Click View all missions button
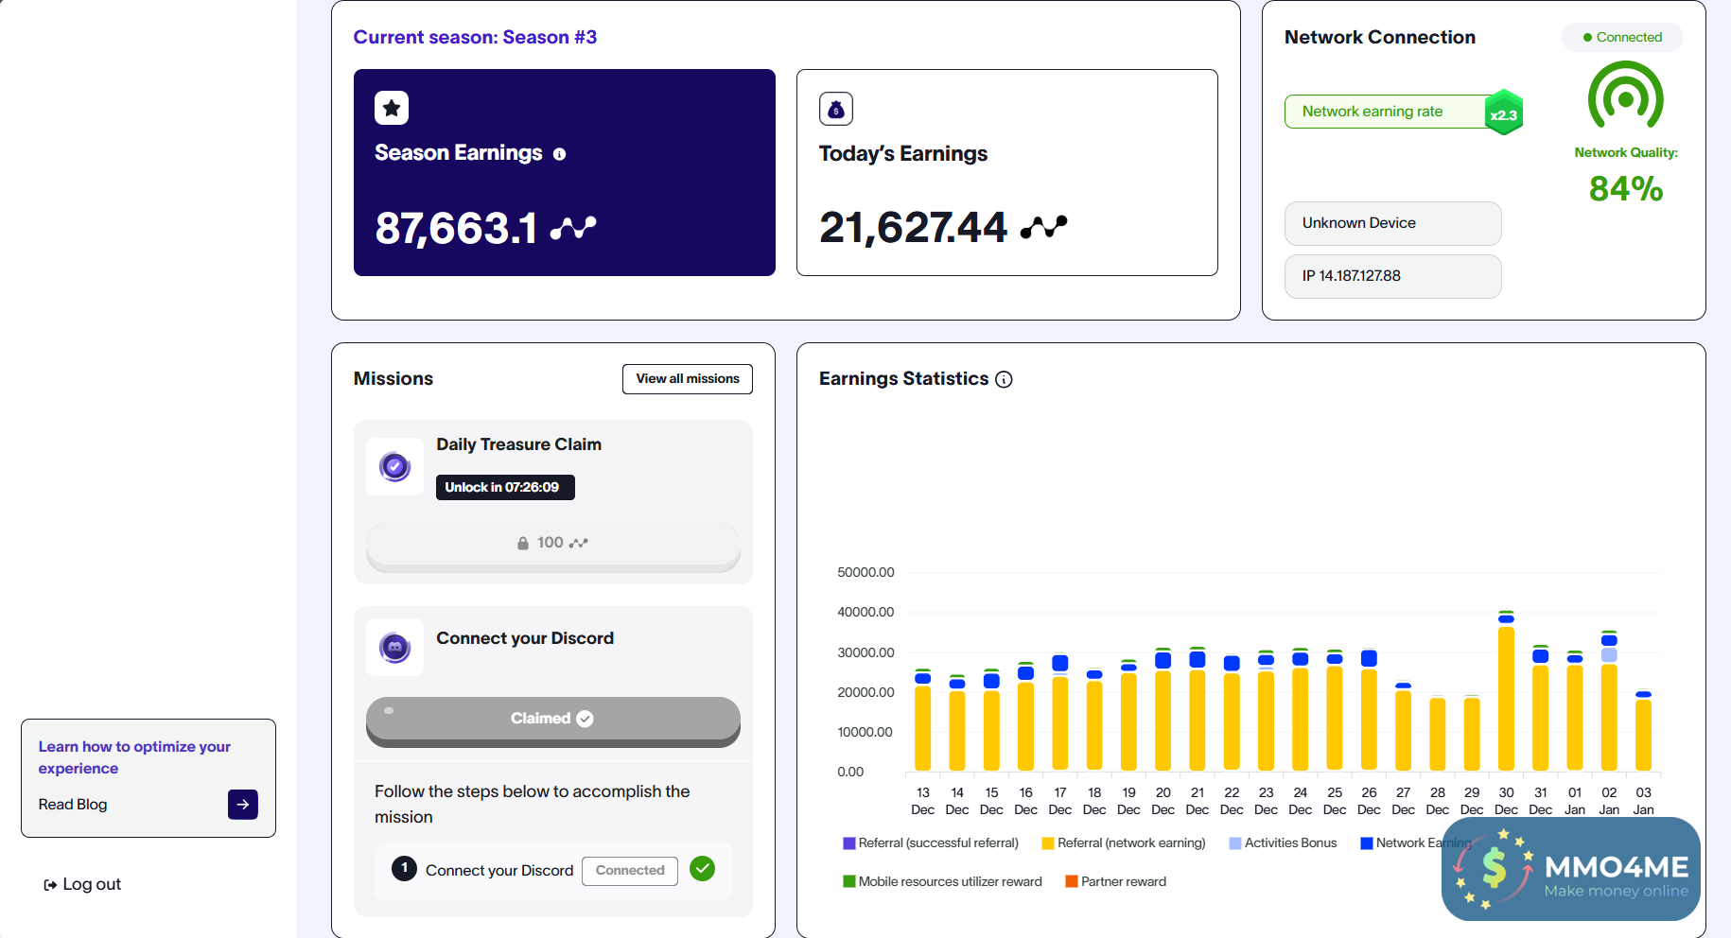Viewport: 1731px width, 938px height. coord(688,379)
